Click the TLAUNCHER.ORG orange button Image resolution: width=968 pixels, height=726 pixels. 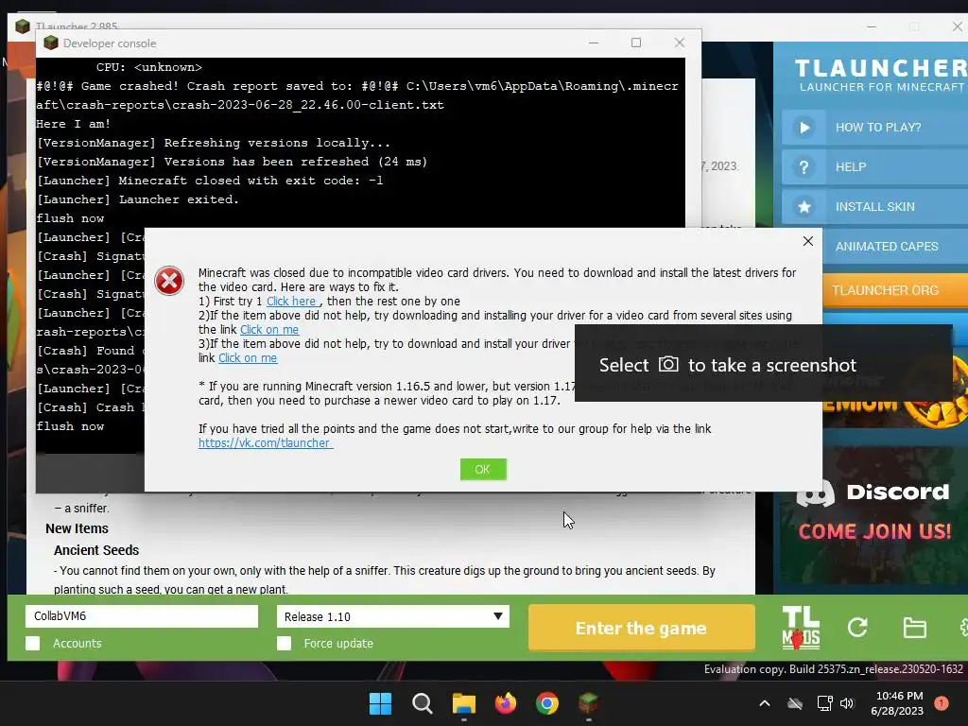[x=895, y=290]
